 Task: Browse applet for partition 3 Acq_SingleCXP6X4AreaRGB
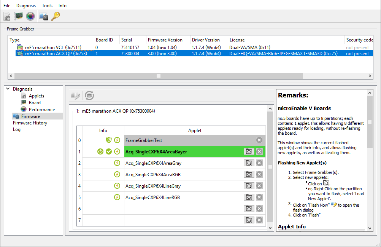click(x=249, y=175)
